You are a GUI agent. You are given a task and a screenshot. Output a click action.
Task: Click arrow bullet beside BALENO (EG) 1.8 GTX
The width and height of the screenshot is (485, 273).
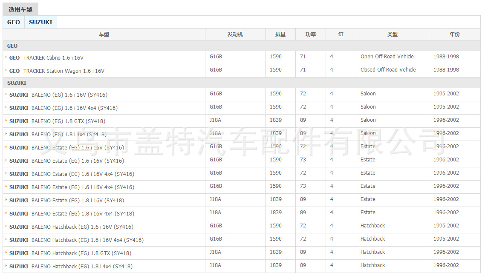coord(6,120)
